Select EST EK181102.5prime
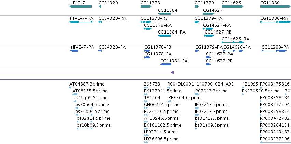Viewport: 291px width, 144px height. [146, 129]
